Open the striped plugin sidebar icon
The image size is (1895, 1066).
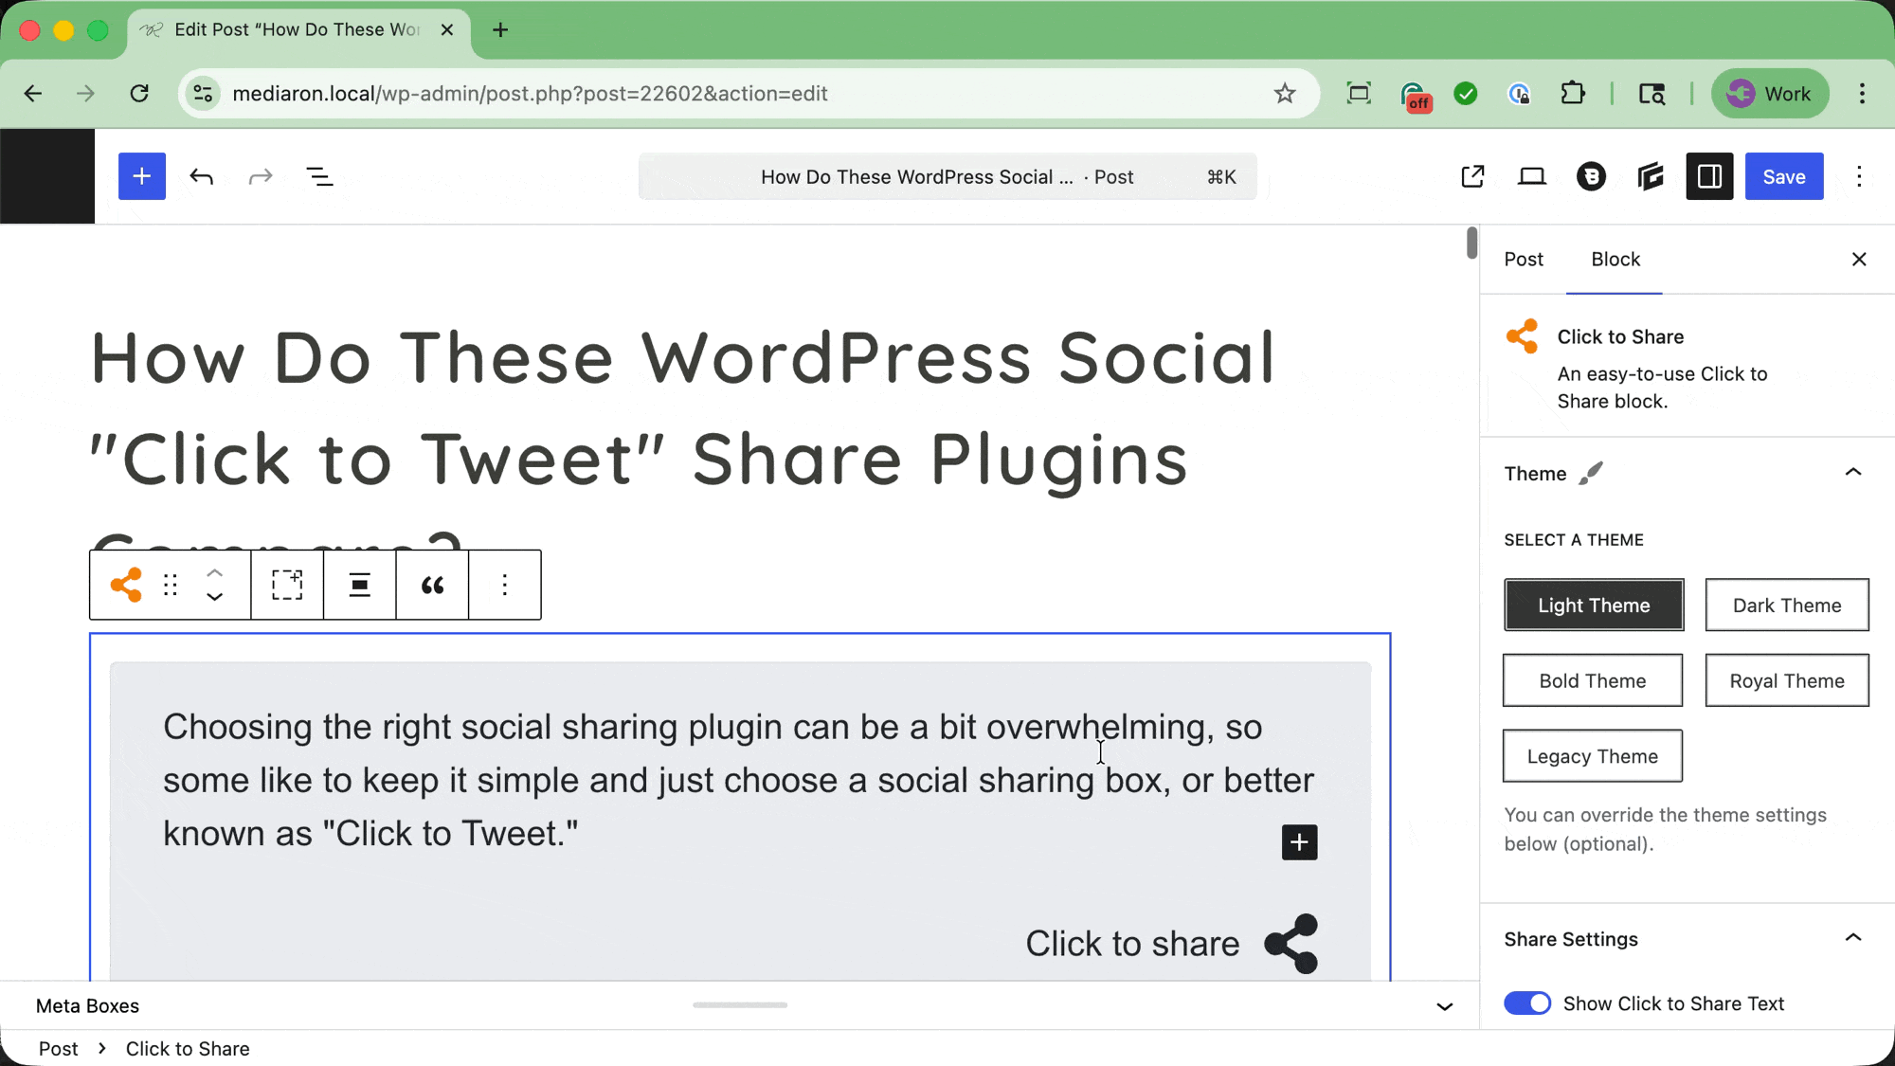(x=1651, y=176)
